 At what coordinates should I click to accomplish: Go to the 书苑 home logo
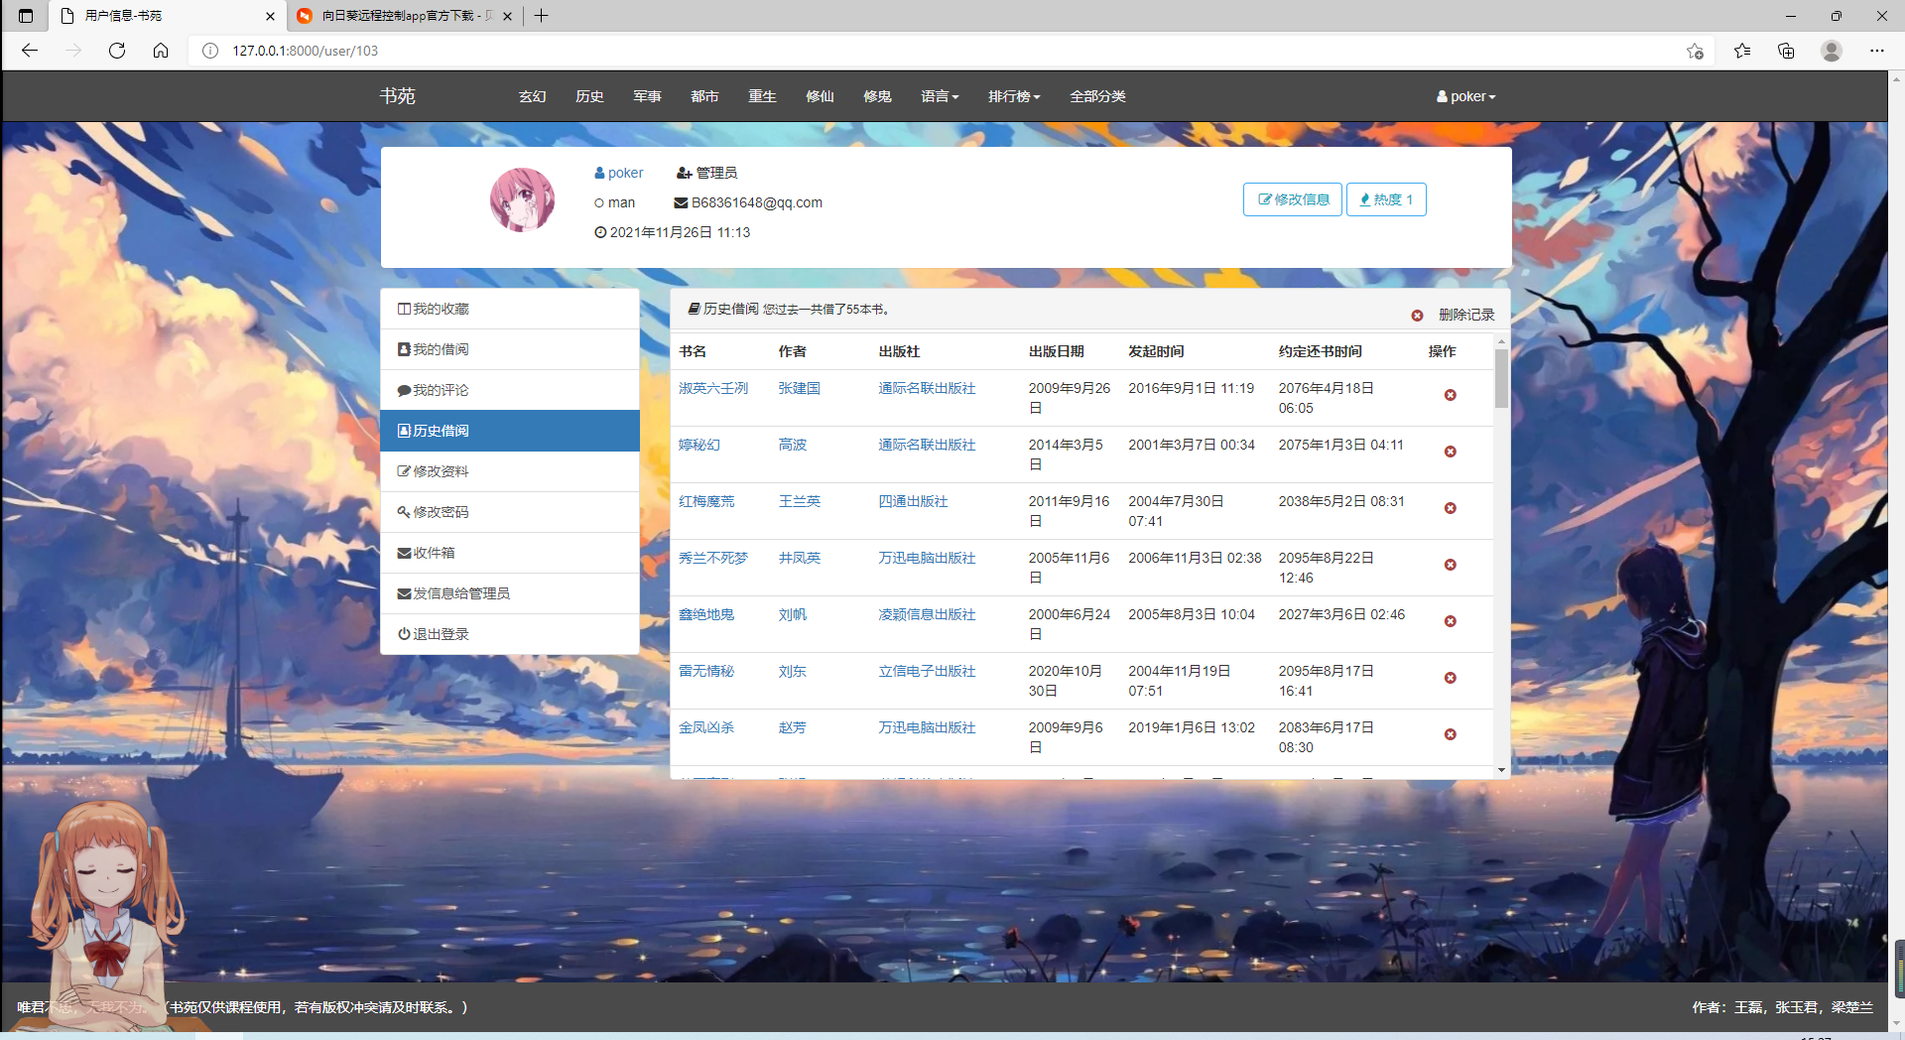point(397,96)
